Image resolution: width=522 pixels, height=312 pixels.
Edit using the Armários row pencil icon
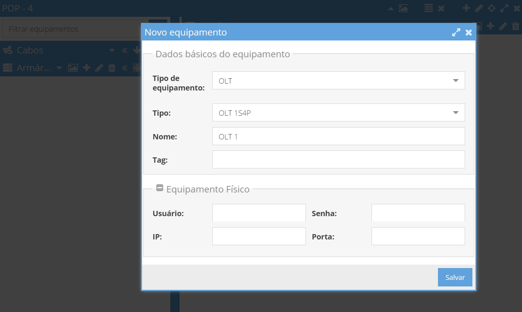tap(99, 68)
